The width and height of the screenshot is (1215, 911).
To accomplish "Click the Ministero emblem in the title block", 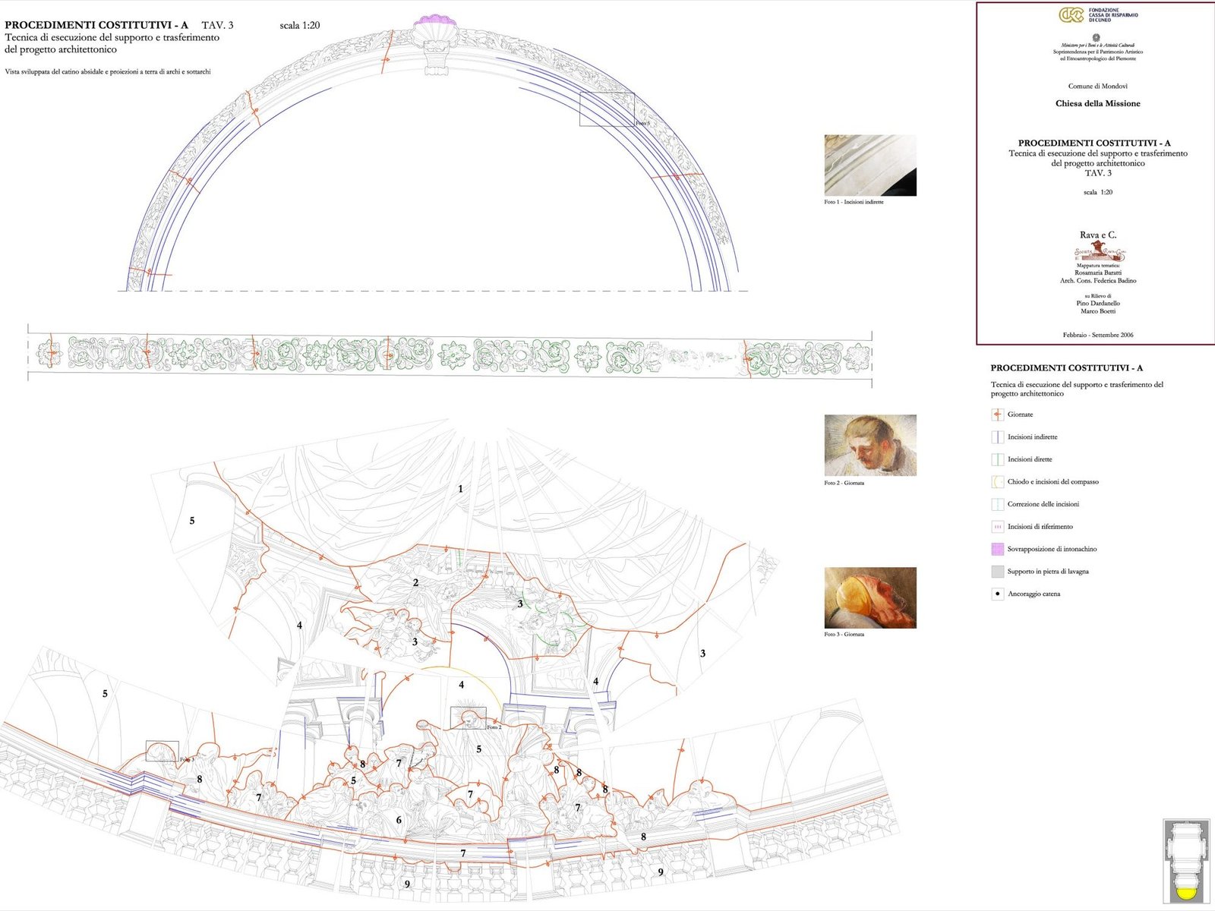I will coord(1096,37).
